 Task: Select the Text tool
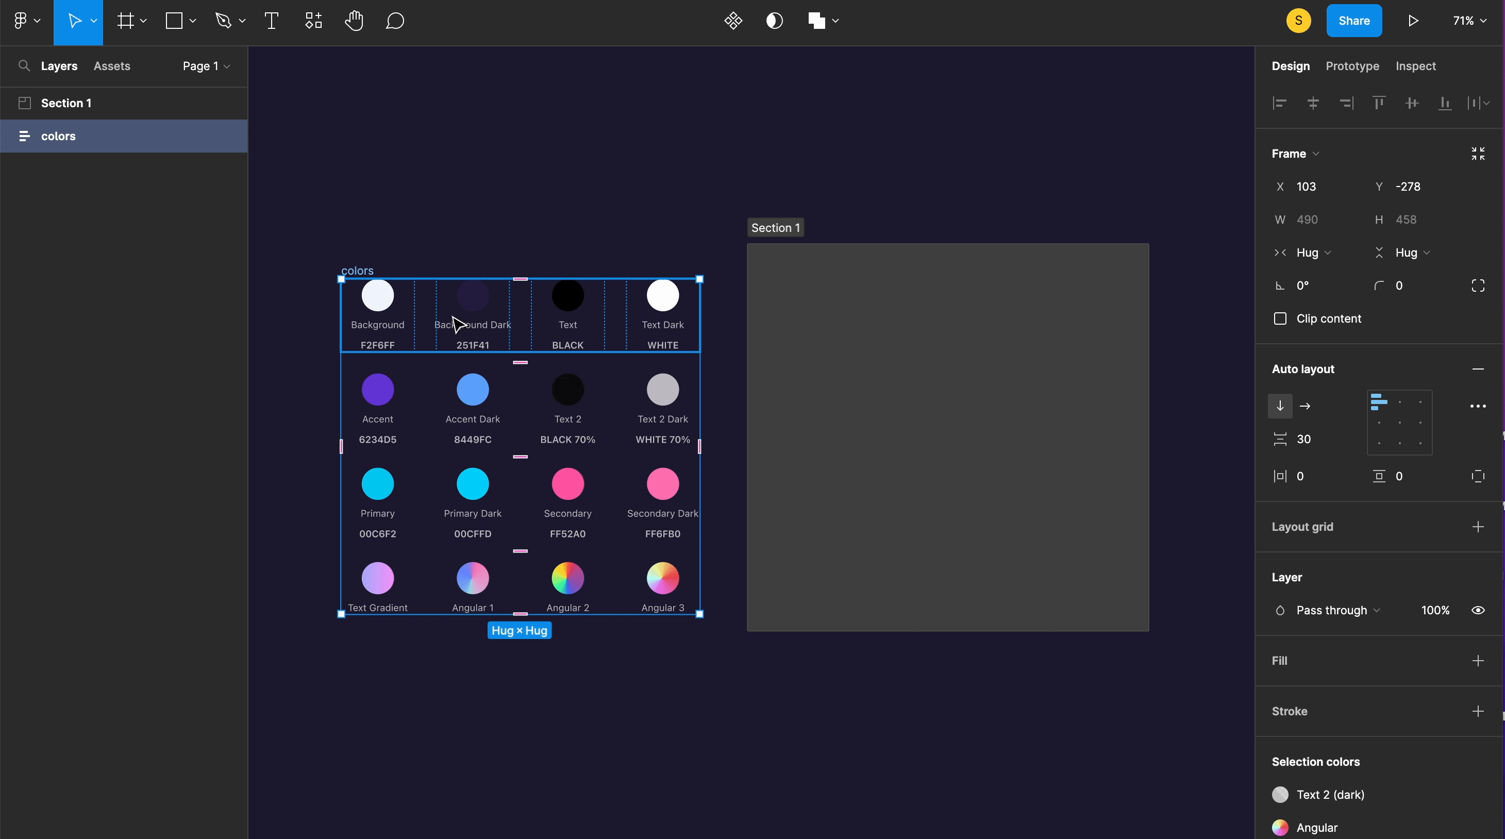(271, 21)
